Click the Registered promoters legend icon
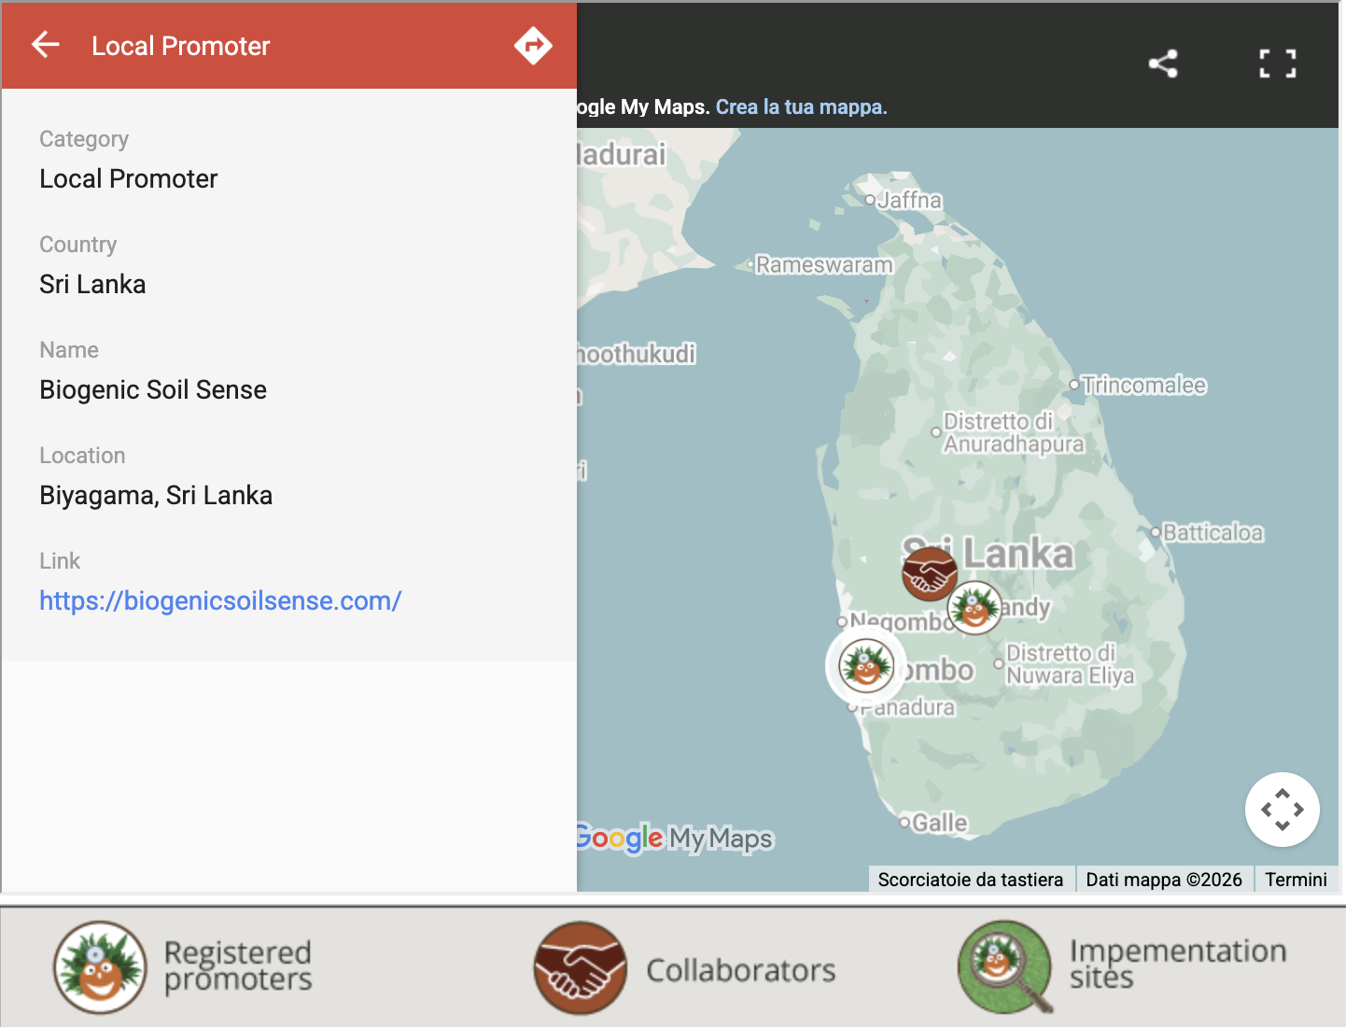This screenshot has width=1346, height=1029. pyautogui.click(x=100, y=967)
